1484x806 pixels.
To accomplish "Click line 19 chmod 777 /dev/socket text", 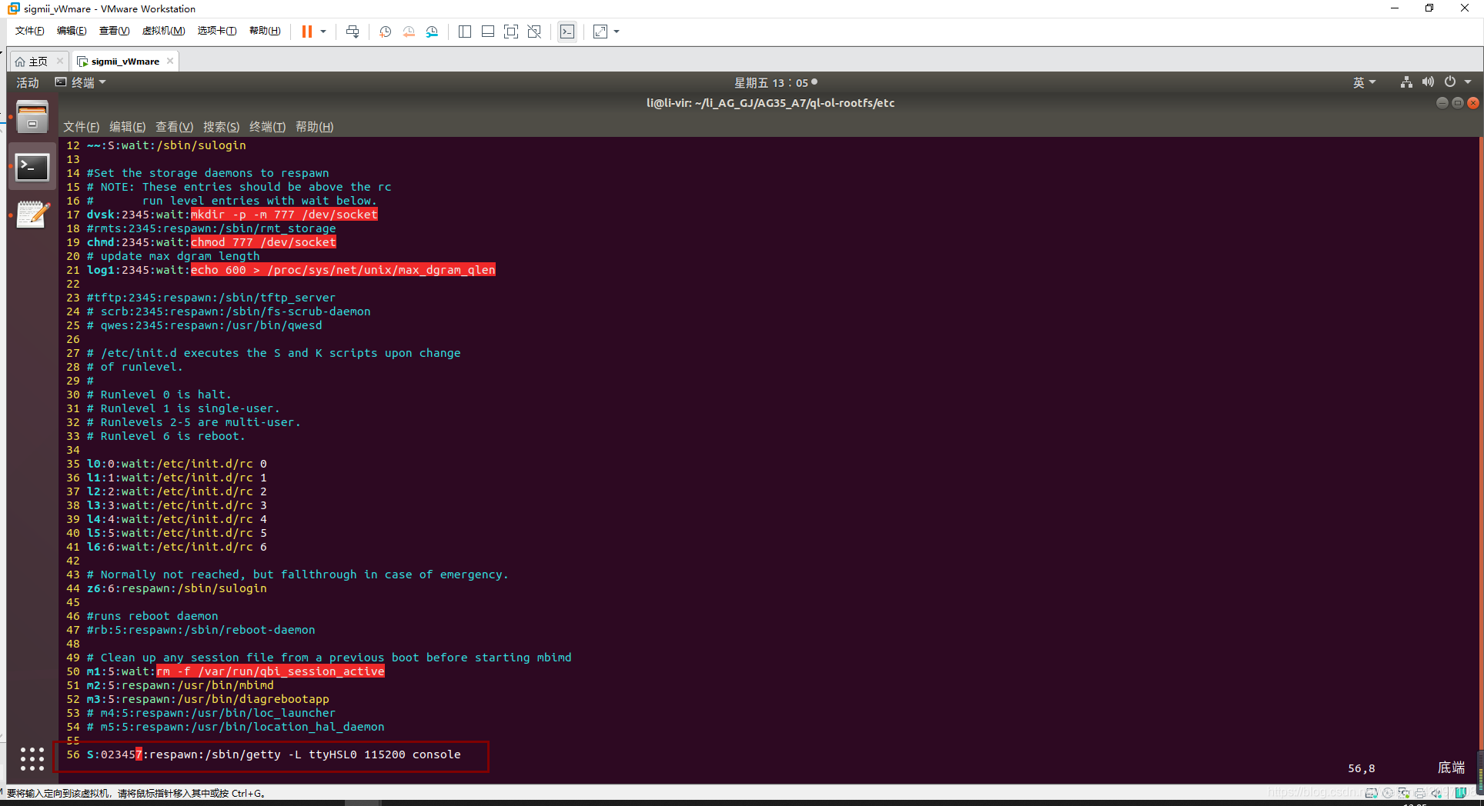I will pos(263,242).
